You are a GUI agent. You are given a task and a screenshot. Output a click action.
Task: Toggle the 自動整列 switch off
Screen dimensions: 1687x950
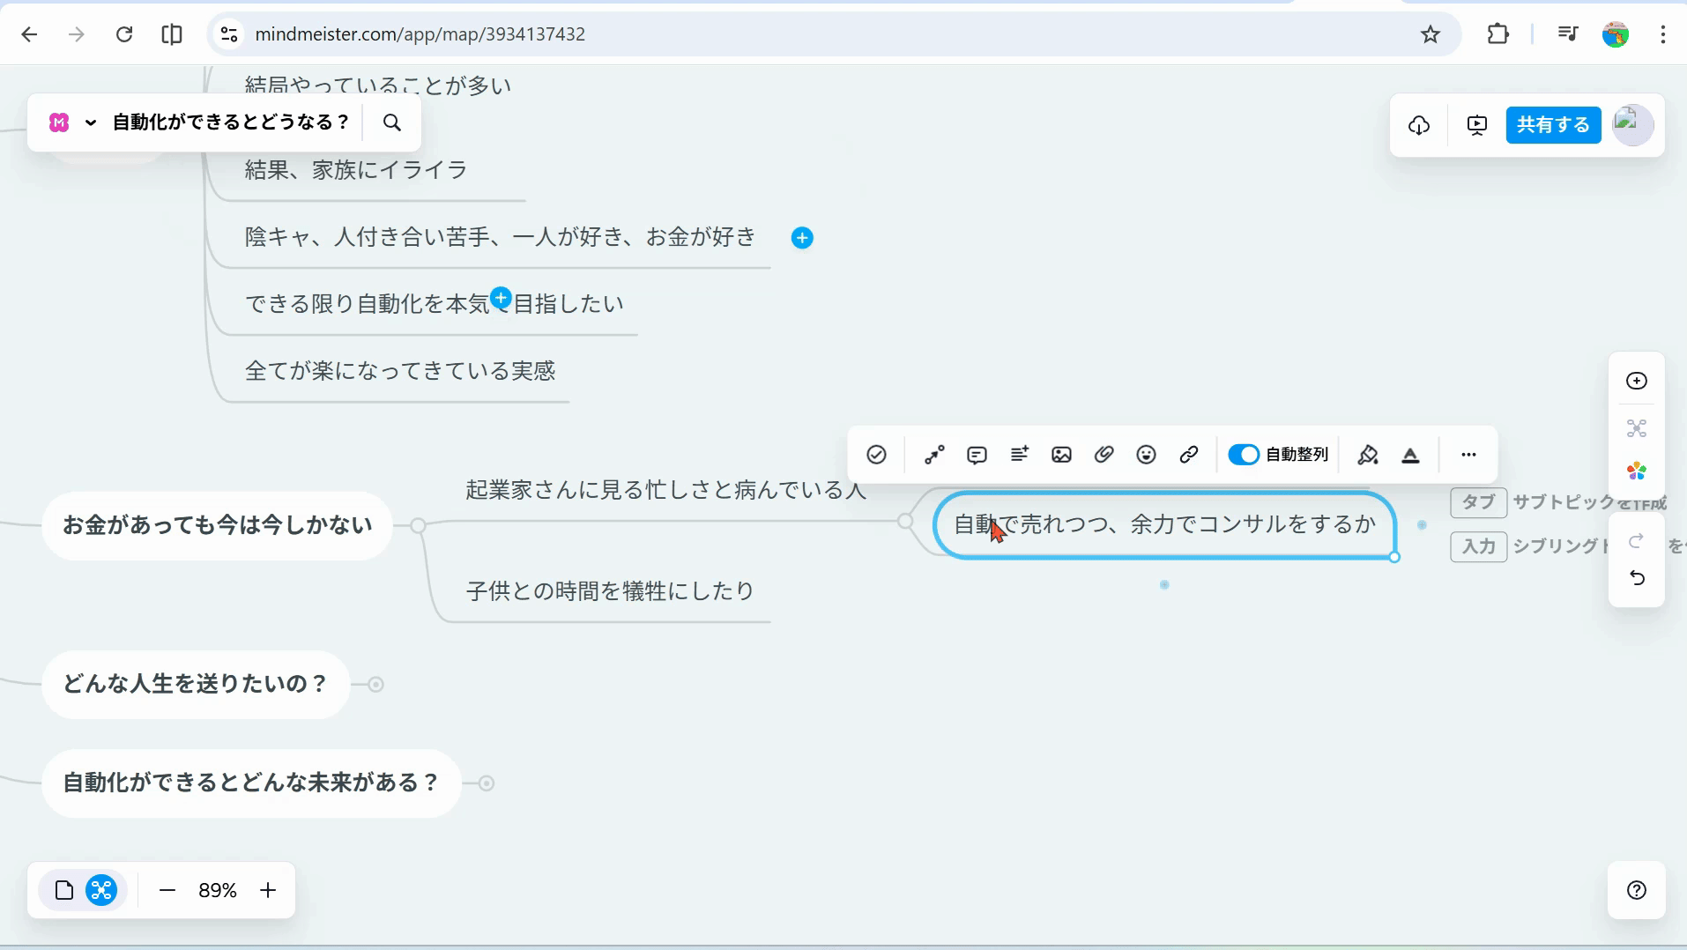1244,455
